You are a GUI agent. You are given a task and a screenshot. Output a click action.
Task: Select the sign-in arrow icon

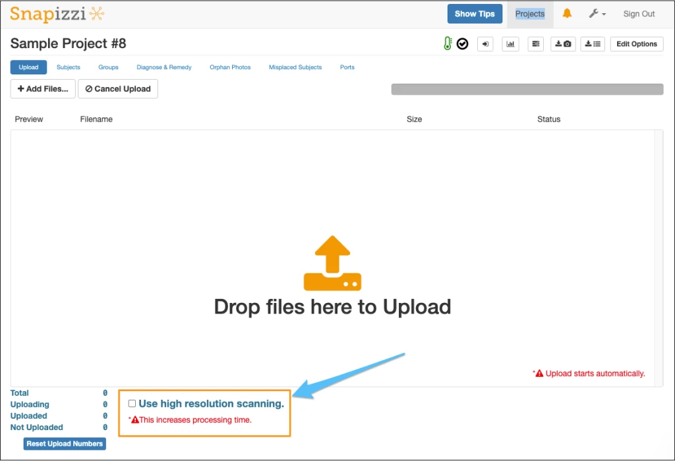(x=485, y=43)
